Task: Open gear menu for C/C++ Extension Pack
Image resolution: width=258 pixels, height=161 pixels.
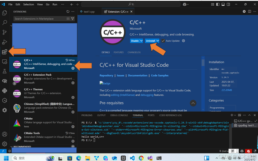Action: click(x=73, y=83)
